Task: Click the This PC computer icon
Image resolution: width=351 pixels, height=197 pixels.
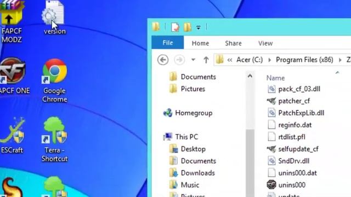Action: 168,136
